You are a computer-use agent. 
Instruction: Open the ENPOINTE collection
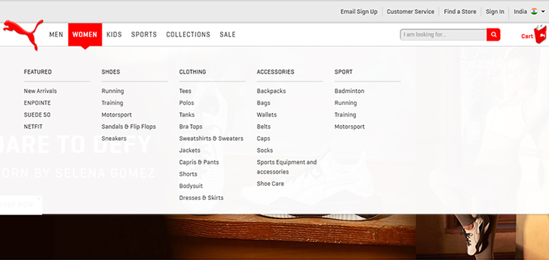pyautogui.click(x=37, y=103)
